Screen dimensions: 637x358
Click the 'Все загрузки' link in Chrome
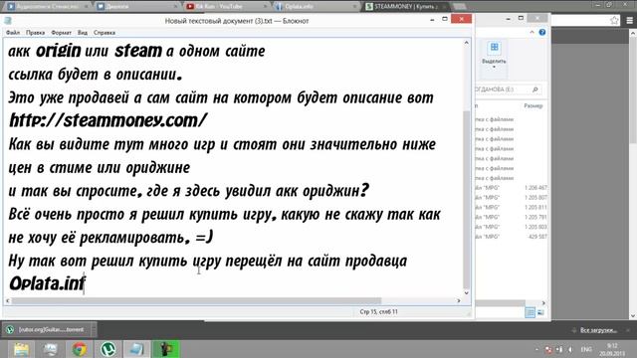tap(598, 330)
